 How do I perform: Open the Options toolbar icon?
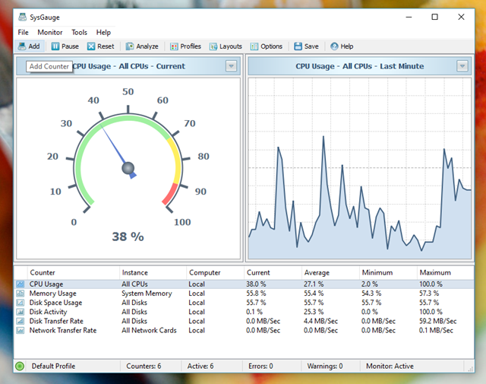pyautogui.click(x=254, y=46)
